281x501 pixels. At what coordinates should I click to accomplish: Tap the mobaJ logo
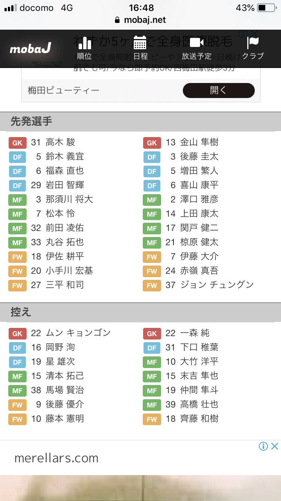pyautogui.click(x=30, y=49)
